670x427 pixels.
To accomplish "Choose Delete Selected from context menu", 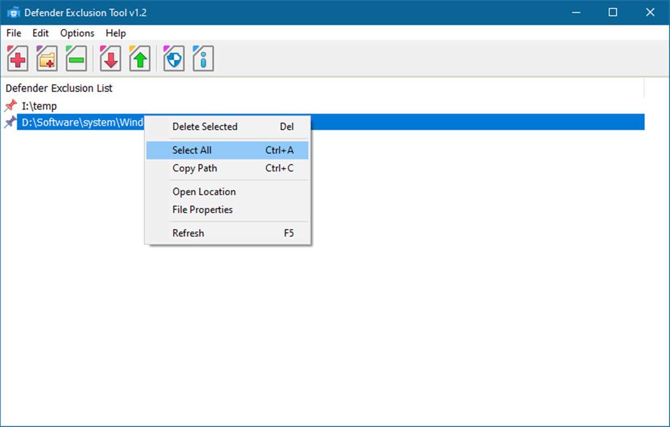I will [x=227, y=126].
